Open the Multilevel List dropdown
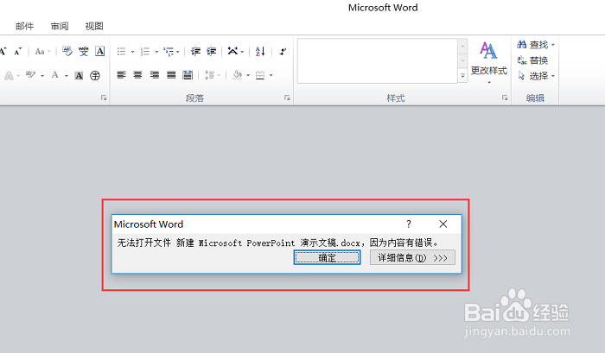This screenshot has width=605, height=353. click(x=171, y=51)
